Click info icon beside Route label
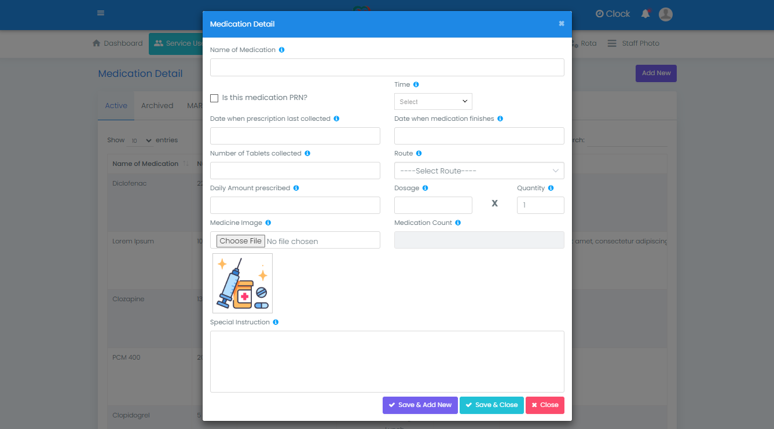Image resolution: width=774 pixels, height=429 pixels. coord(419,154)
